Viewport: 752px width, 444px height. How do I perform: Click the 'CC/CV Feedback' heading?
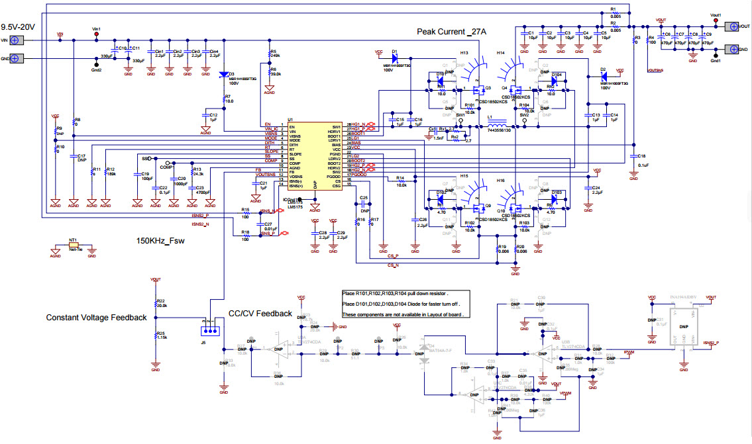260,313
